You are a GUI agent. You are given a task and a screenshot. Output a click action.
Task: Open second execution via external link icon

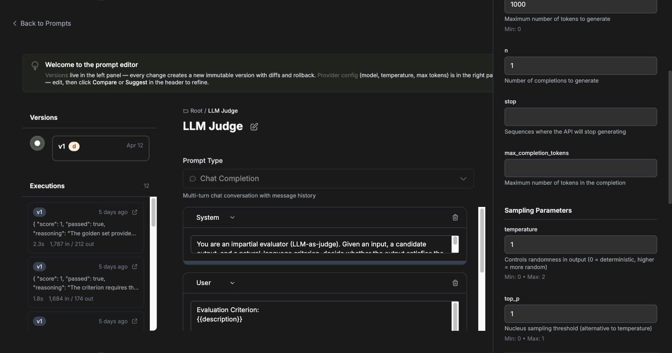[x=135, y=267]
